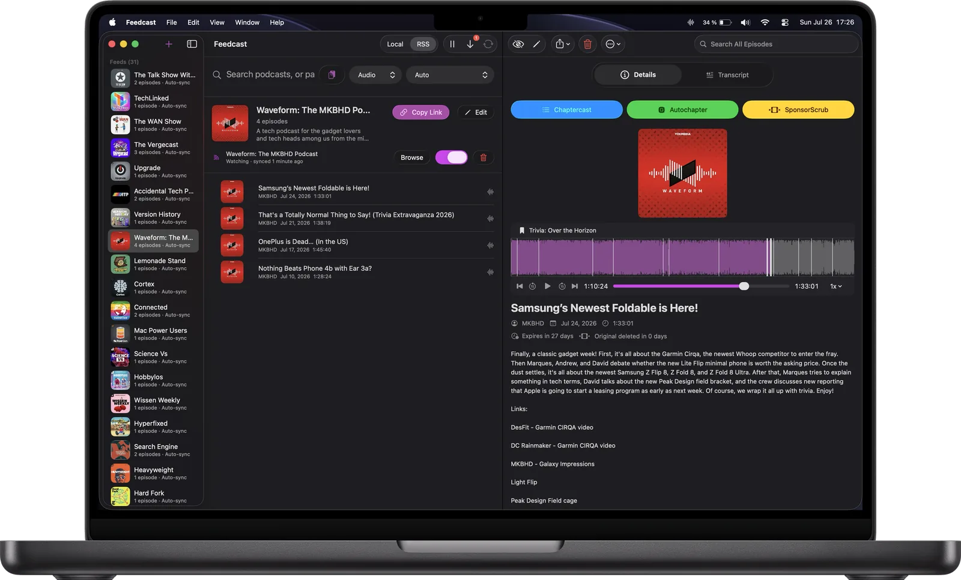Open the Audio format dropdown
Image resolution: width=961 pixels, height=580 pixels.
(x=376, y=75)
